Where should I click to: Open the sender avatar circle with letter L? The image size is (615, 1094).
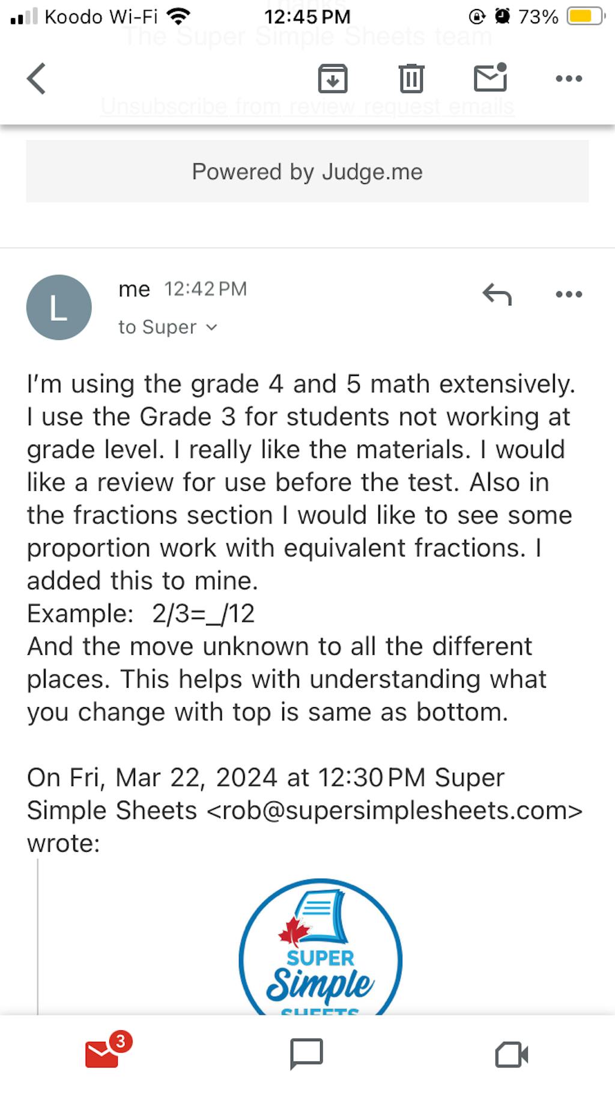pos(59,307)
